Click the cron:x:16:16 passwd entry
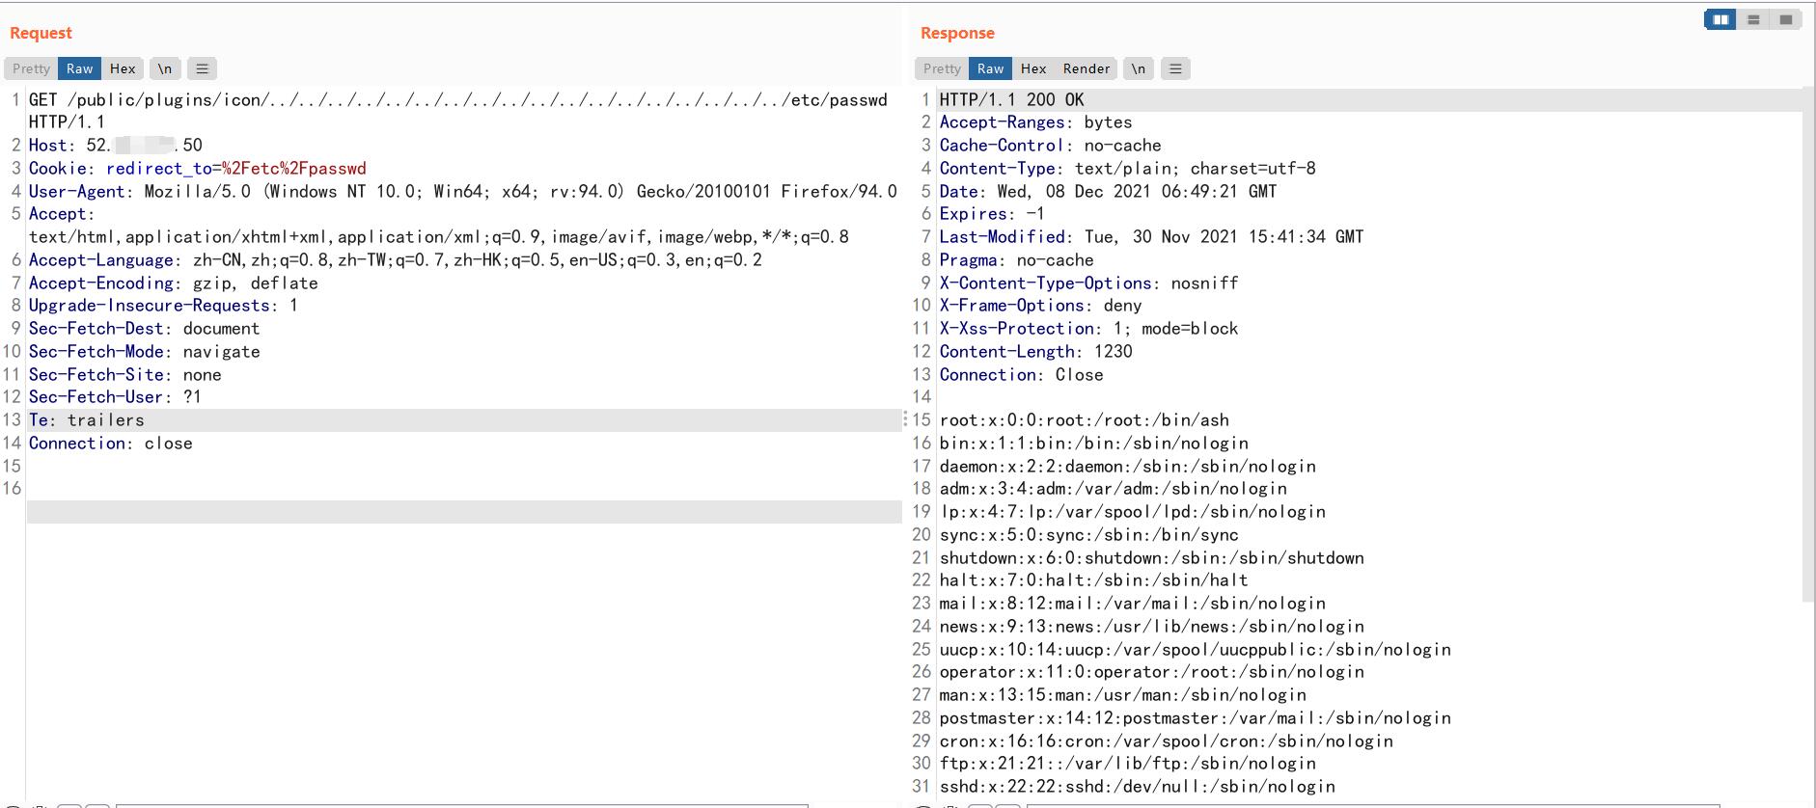Screen dimensions: 1816x808 1167,741
